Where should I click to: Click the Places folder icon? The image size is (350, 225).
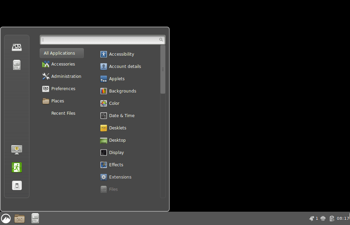pos(46,101)
